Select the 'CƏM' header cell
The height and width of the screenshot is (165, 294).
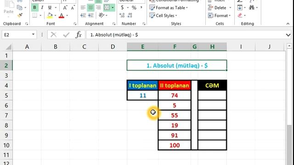[212, 86]
